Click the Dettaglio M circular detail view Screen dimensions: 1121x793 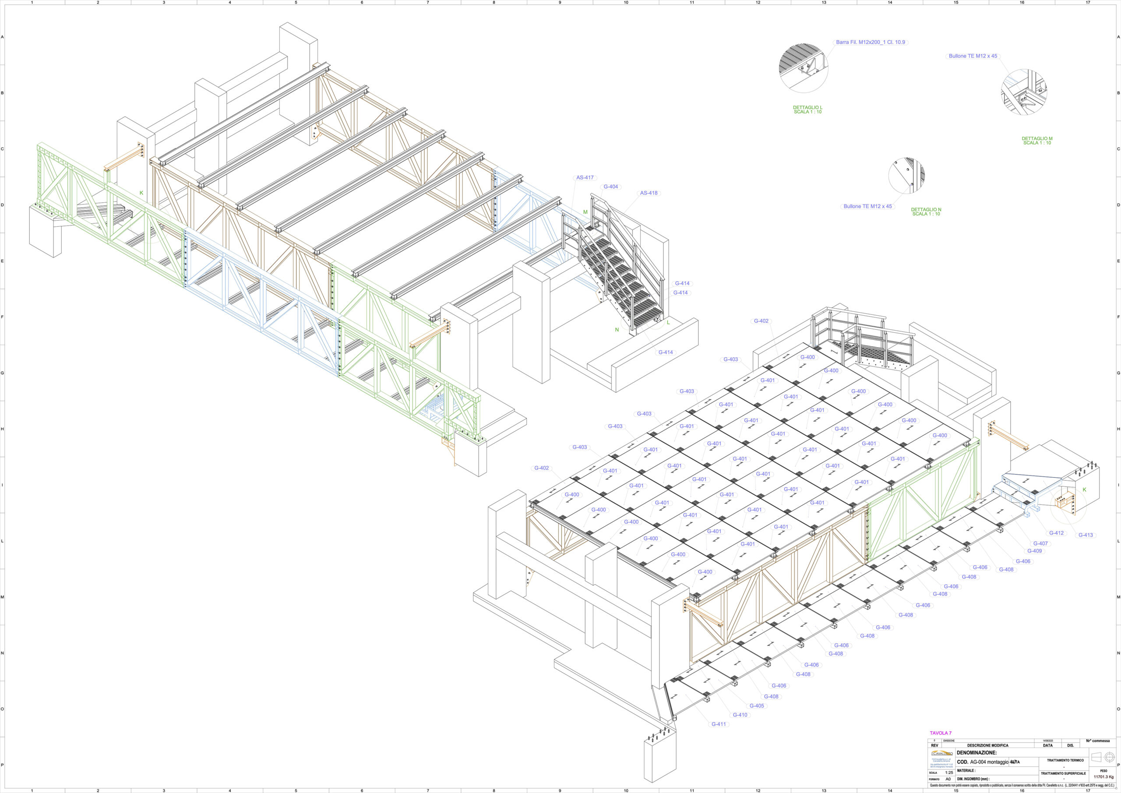click(x=1023, y=93)
